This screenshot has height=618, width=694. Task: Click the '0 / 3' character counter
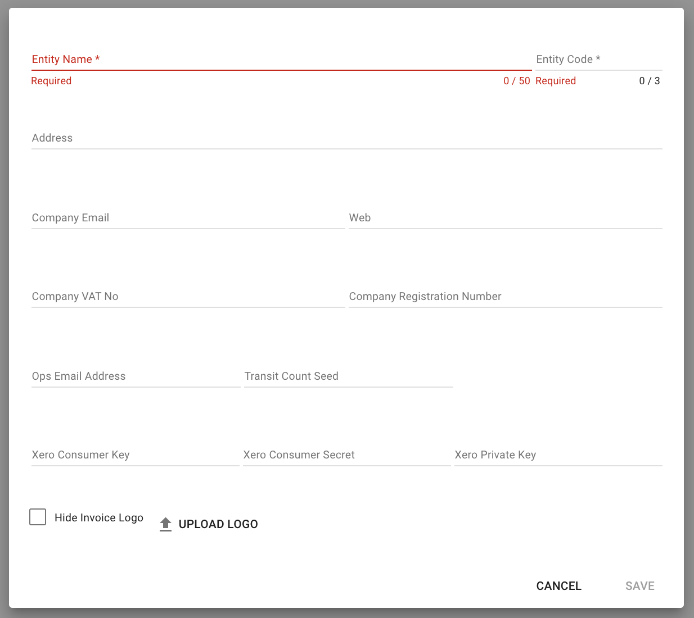(x=650, y=81)
